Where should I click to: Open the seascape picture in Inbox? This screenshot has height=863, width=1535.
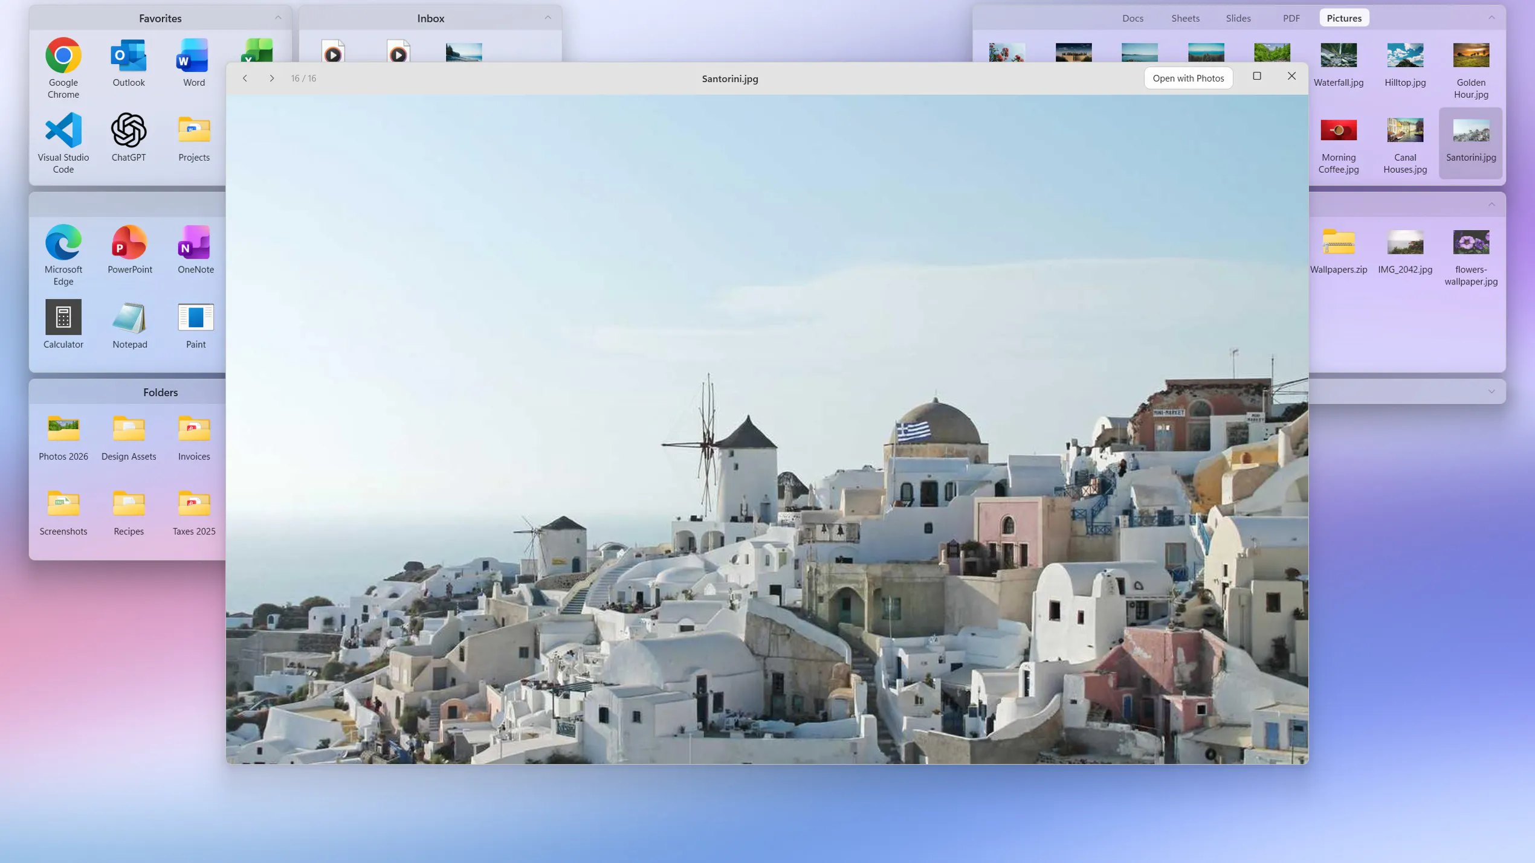click(x=464, y=52)
